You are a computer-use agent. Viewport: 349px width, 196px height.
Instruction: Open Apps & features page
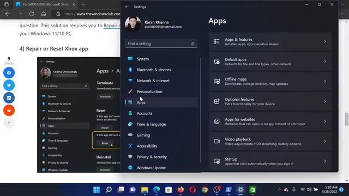(270, 41)
